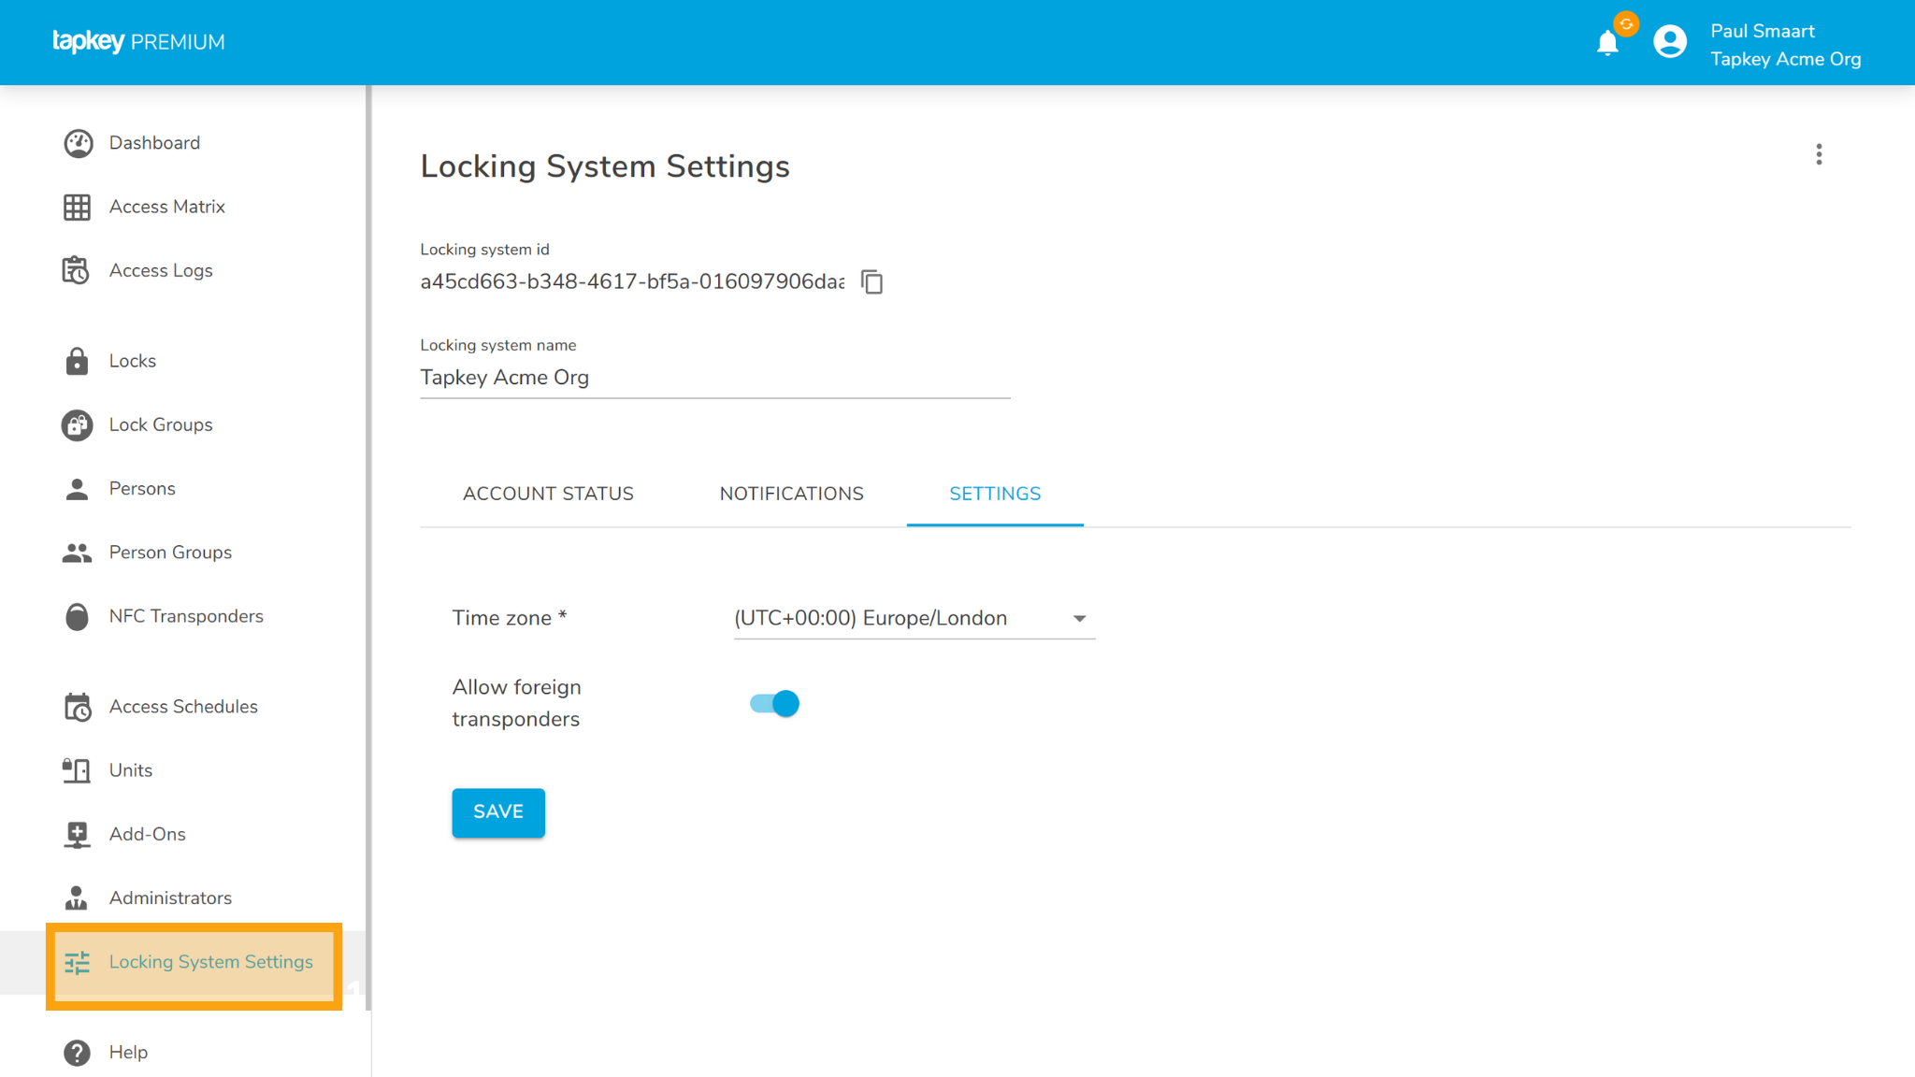
Task: Open Access Logs page
Action: (x=161, y=270)
